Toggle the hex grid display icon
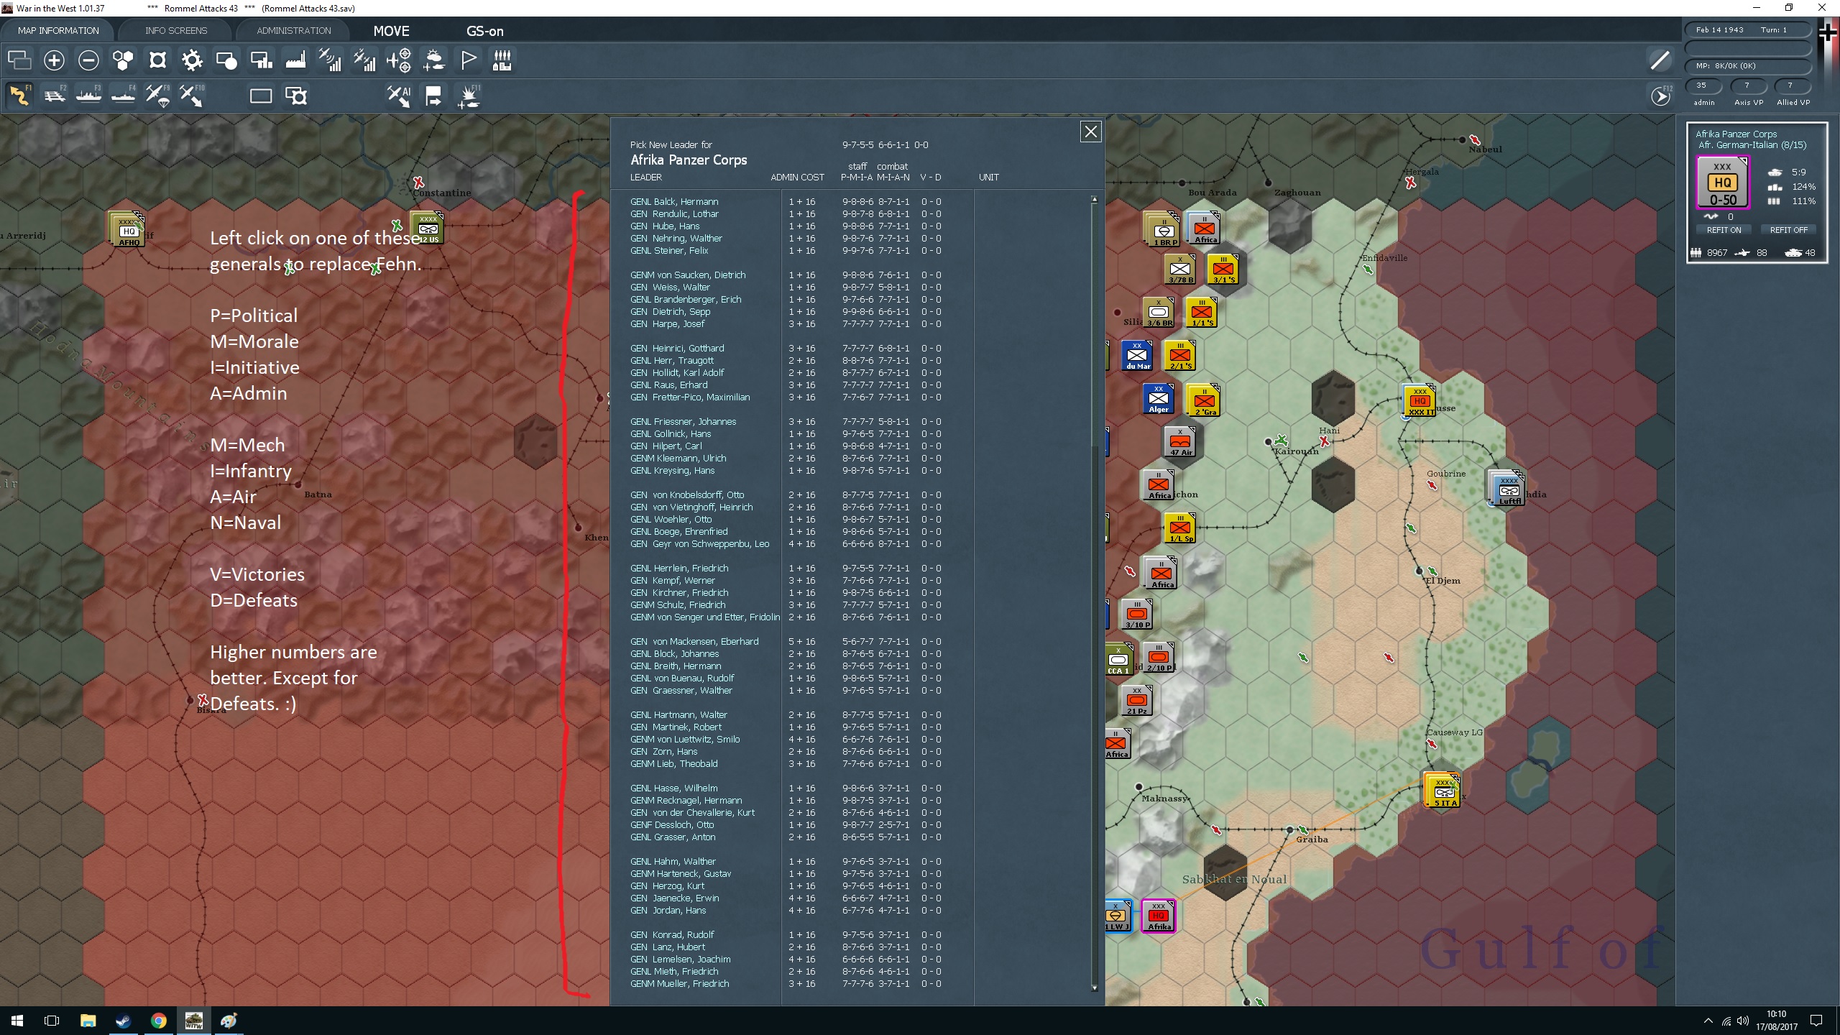 pyautogui.click(x=123, y=60)
